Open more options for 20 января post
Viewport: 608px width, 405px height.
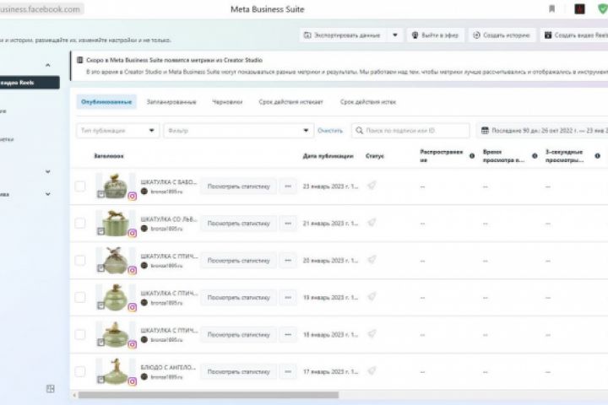click(288, 261)
